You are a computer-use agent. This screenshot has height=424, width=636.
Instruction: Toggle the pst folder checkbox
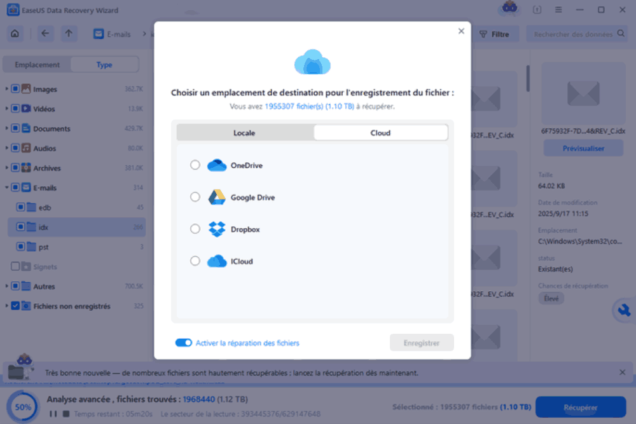click(21, 247)
